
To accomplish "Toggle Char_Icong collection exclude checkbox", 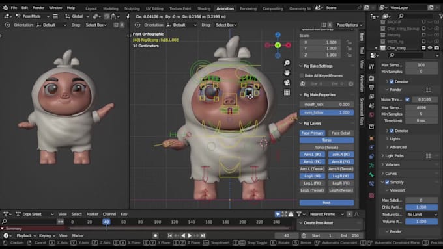I will pos(423,48).
